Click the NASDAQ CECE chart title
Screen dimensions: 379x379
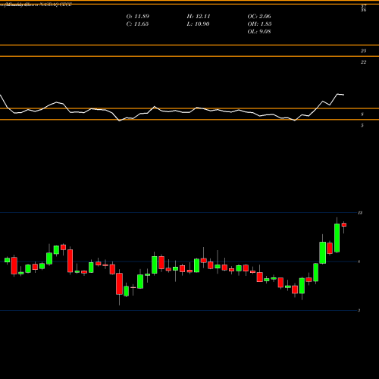coord(36,5)
